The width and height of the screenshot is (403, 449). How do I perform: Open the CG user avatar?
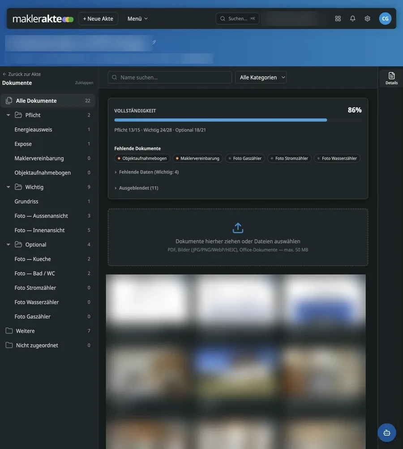[x=385, y=18]
